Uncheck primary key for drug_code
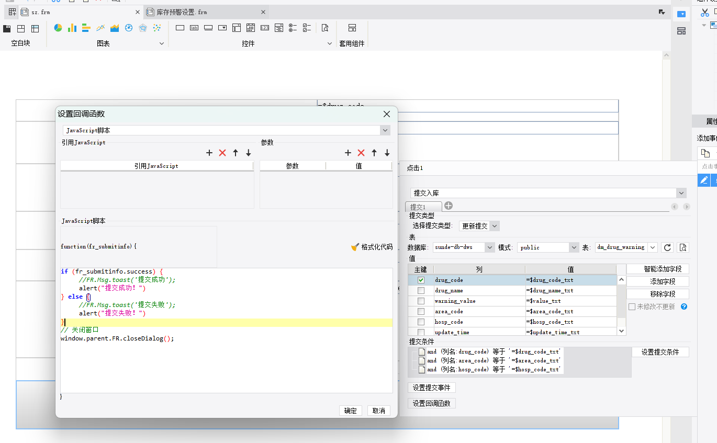This screenshot has width=717, height=443. click(x=421, y=280)
